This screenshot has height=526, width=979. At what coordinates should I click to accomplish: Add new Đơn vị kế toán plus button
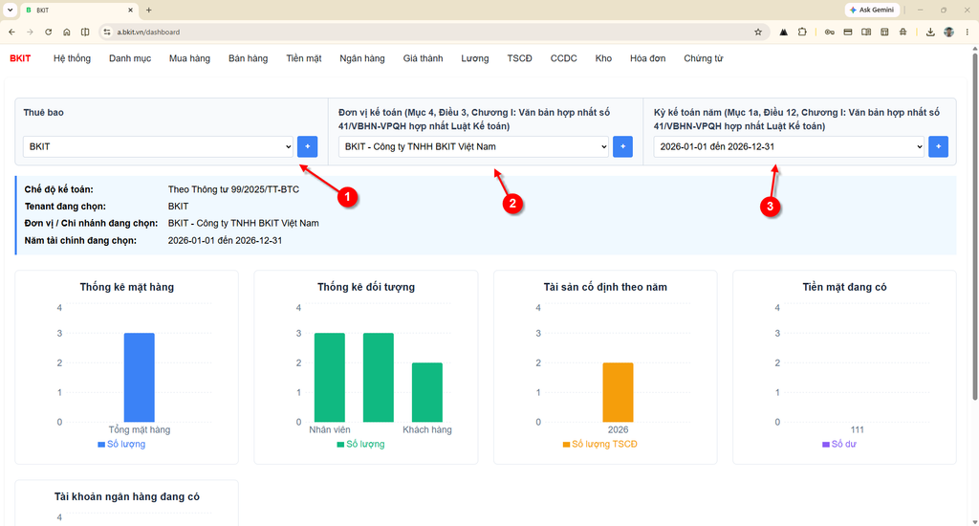622,146
